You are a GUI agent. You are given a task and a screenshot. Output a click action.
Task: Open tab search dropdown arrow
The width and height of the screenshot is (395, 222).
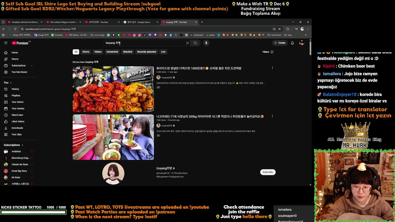tap(3, 22)
